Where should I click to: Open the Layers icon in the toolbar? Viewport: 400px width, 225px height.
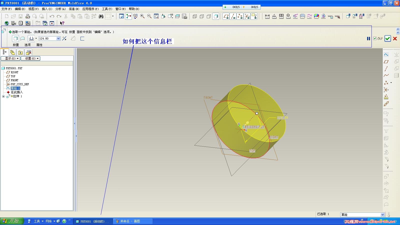[x=177, y=16]
